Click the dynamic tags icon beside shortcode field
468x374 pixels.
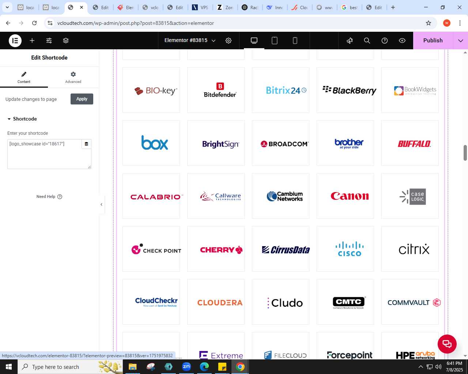coord(86,144)
